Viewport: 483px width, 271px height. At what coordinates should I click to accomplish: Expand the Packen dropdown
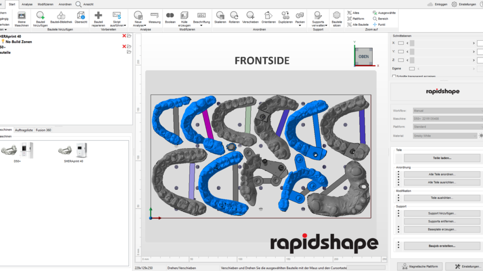tap(300, 26)
